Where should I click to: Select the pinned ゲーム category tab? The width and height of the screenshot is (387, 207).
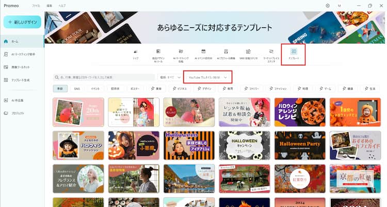pos(325,89)
